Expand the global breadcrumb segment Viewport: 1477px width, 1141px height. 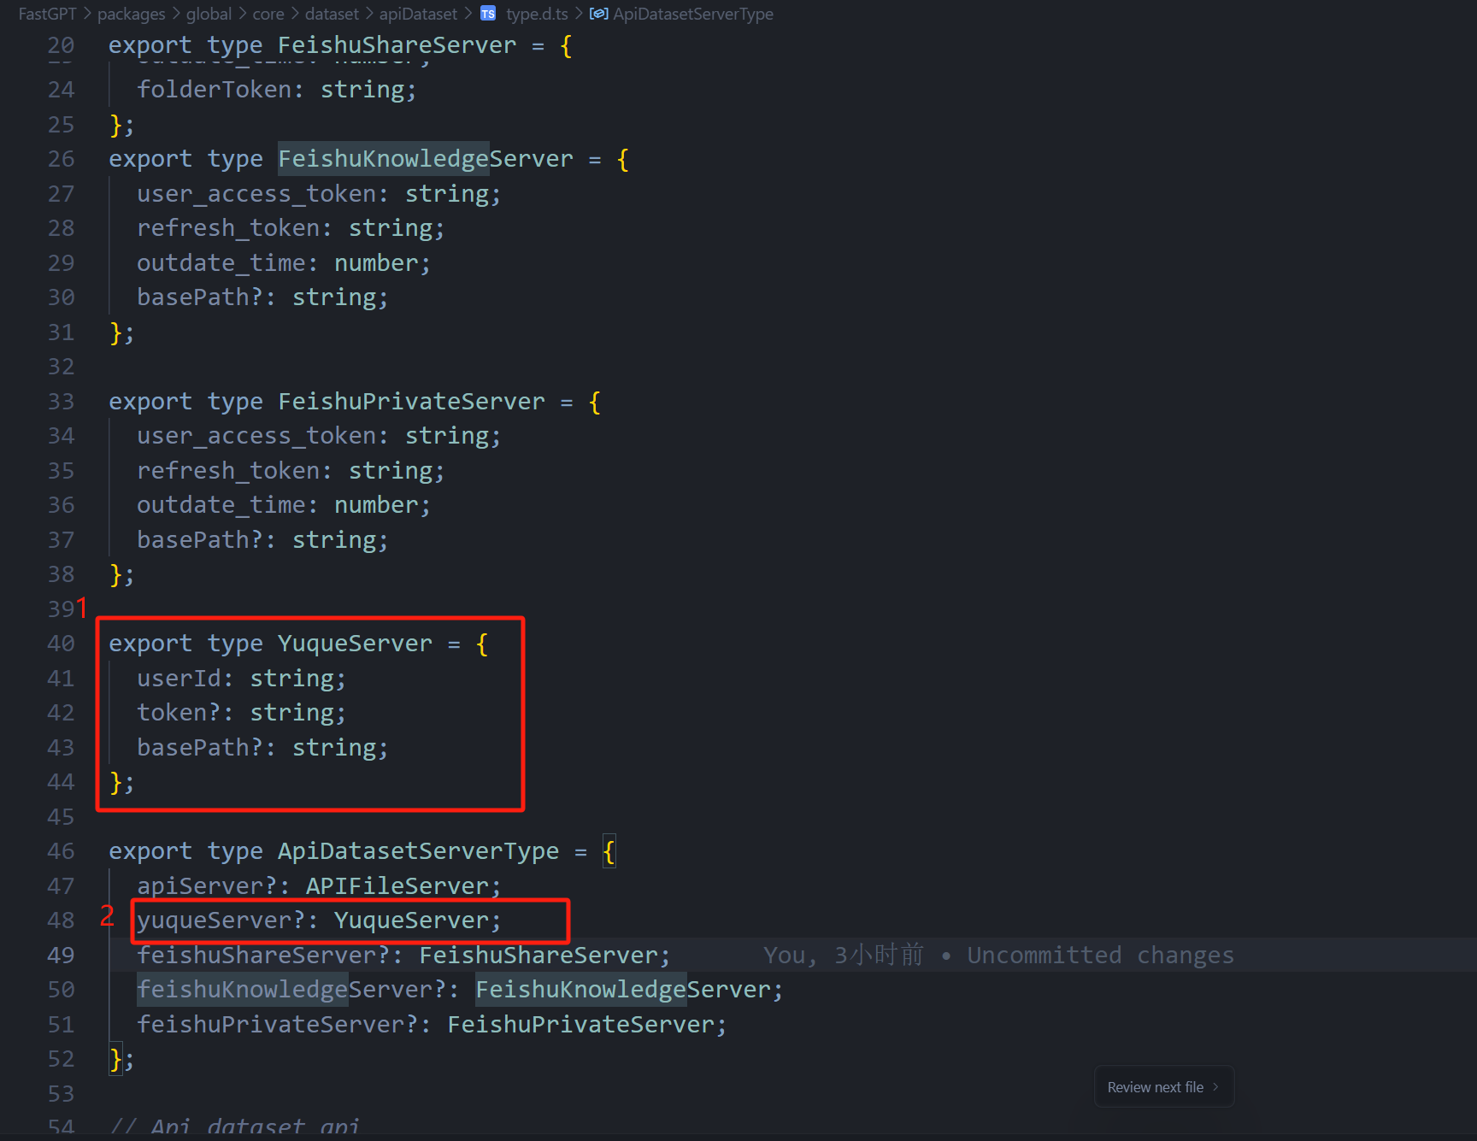coord(209,14)
